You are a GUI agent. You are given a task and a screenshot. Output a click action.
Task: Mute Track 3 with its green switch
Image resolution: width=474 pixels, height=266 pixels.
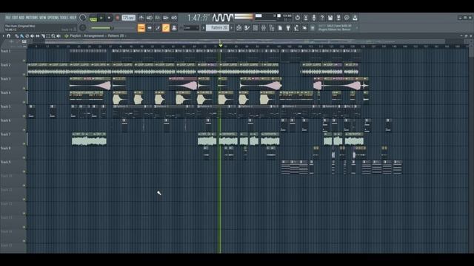coord(24,89)
